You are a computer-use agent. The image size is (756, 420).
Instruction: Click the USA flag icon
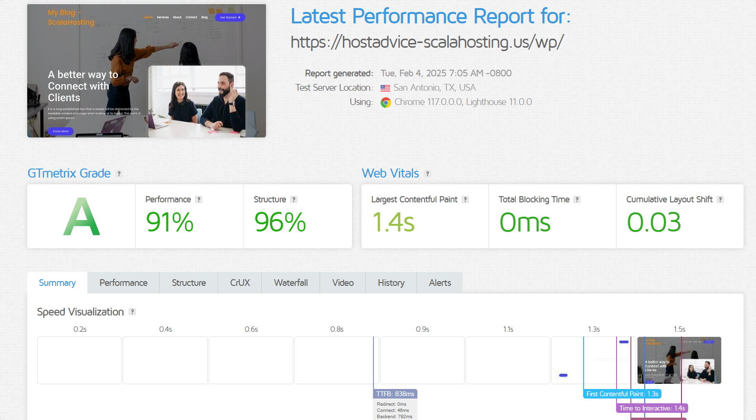(x=385, y=88)
